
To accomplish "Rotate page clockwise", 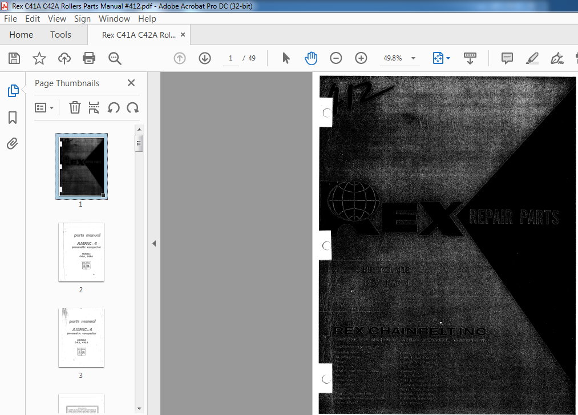I will [x=133, y=108].
